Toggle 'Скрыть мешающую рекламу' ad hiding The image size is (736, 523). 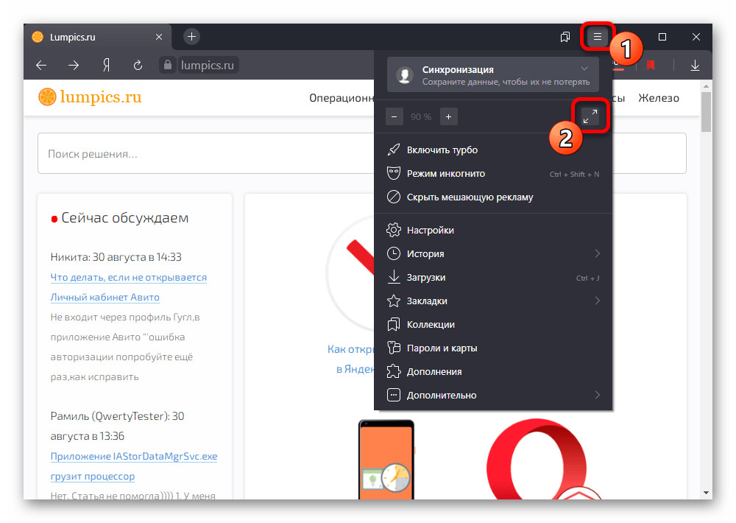coord(470,197)
